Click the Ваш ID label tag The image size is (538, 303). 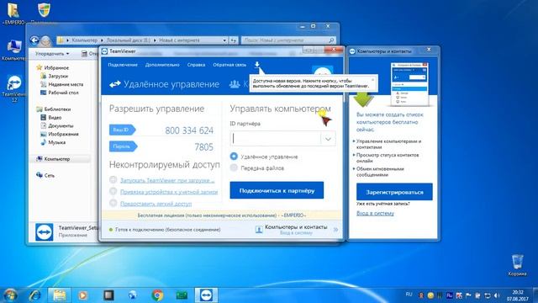coord(123,130)
